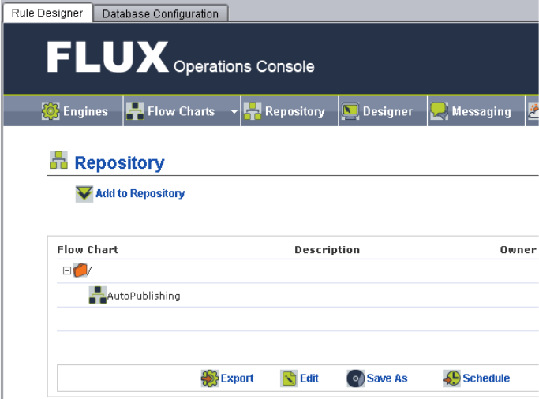Click the Edit link

[309, 378]
